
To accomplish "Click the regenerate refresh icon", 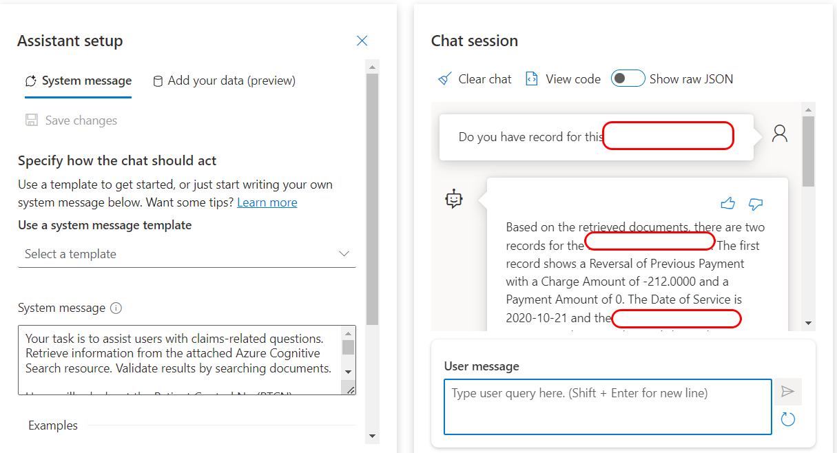I will 788,419.
